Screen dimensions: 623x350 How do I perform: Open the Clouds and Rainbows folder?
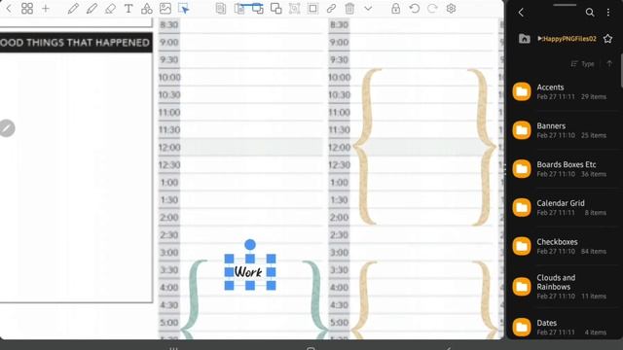[565, 287]
